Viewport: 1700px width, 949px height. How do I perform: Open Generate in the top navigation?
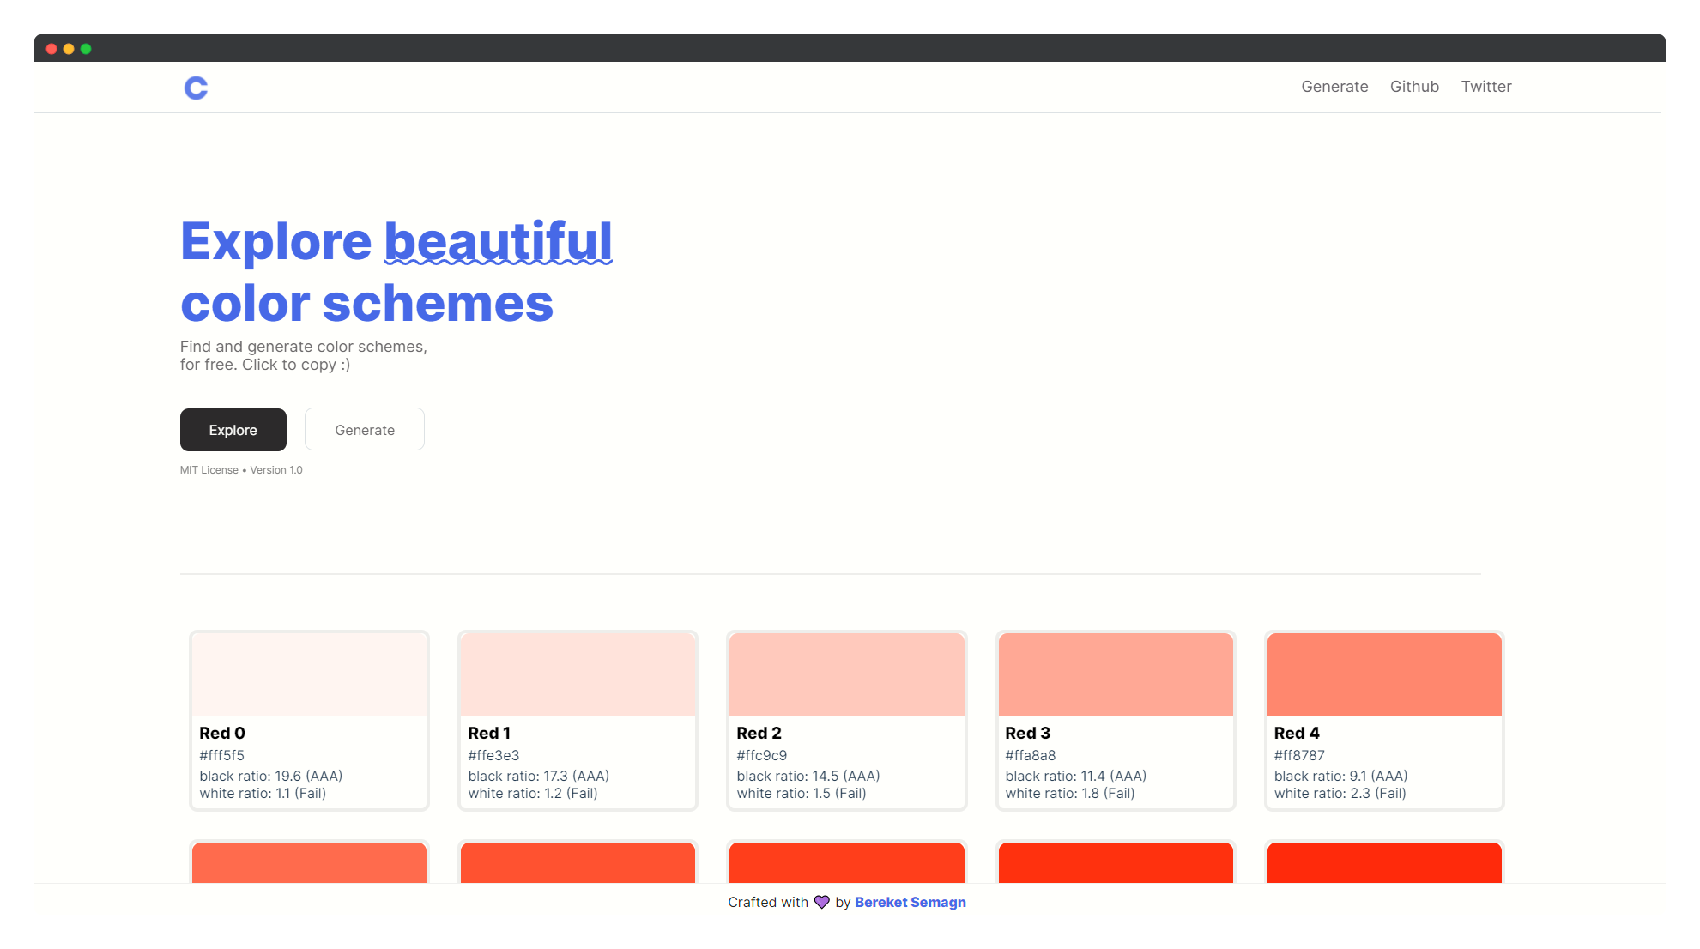pyautogui.click(x=1334, y=87)
